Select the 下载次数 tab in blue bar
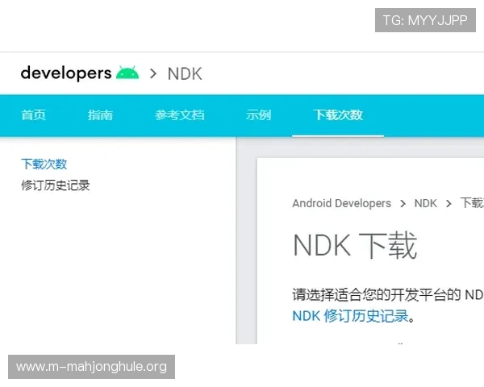 [x=338, y=115]
